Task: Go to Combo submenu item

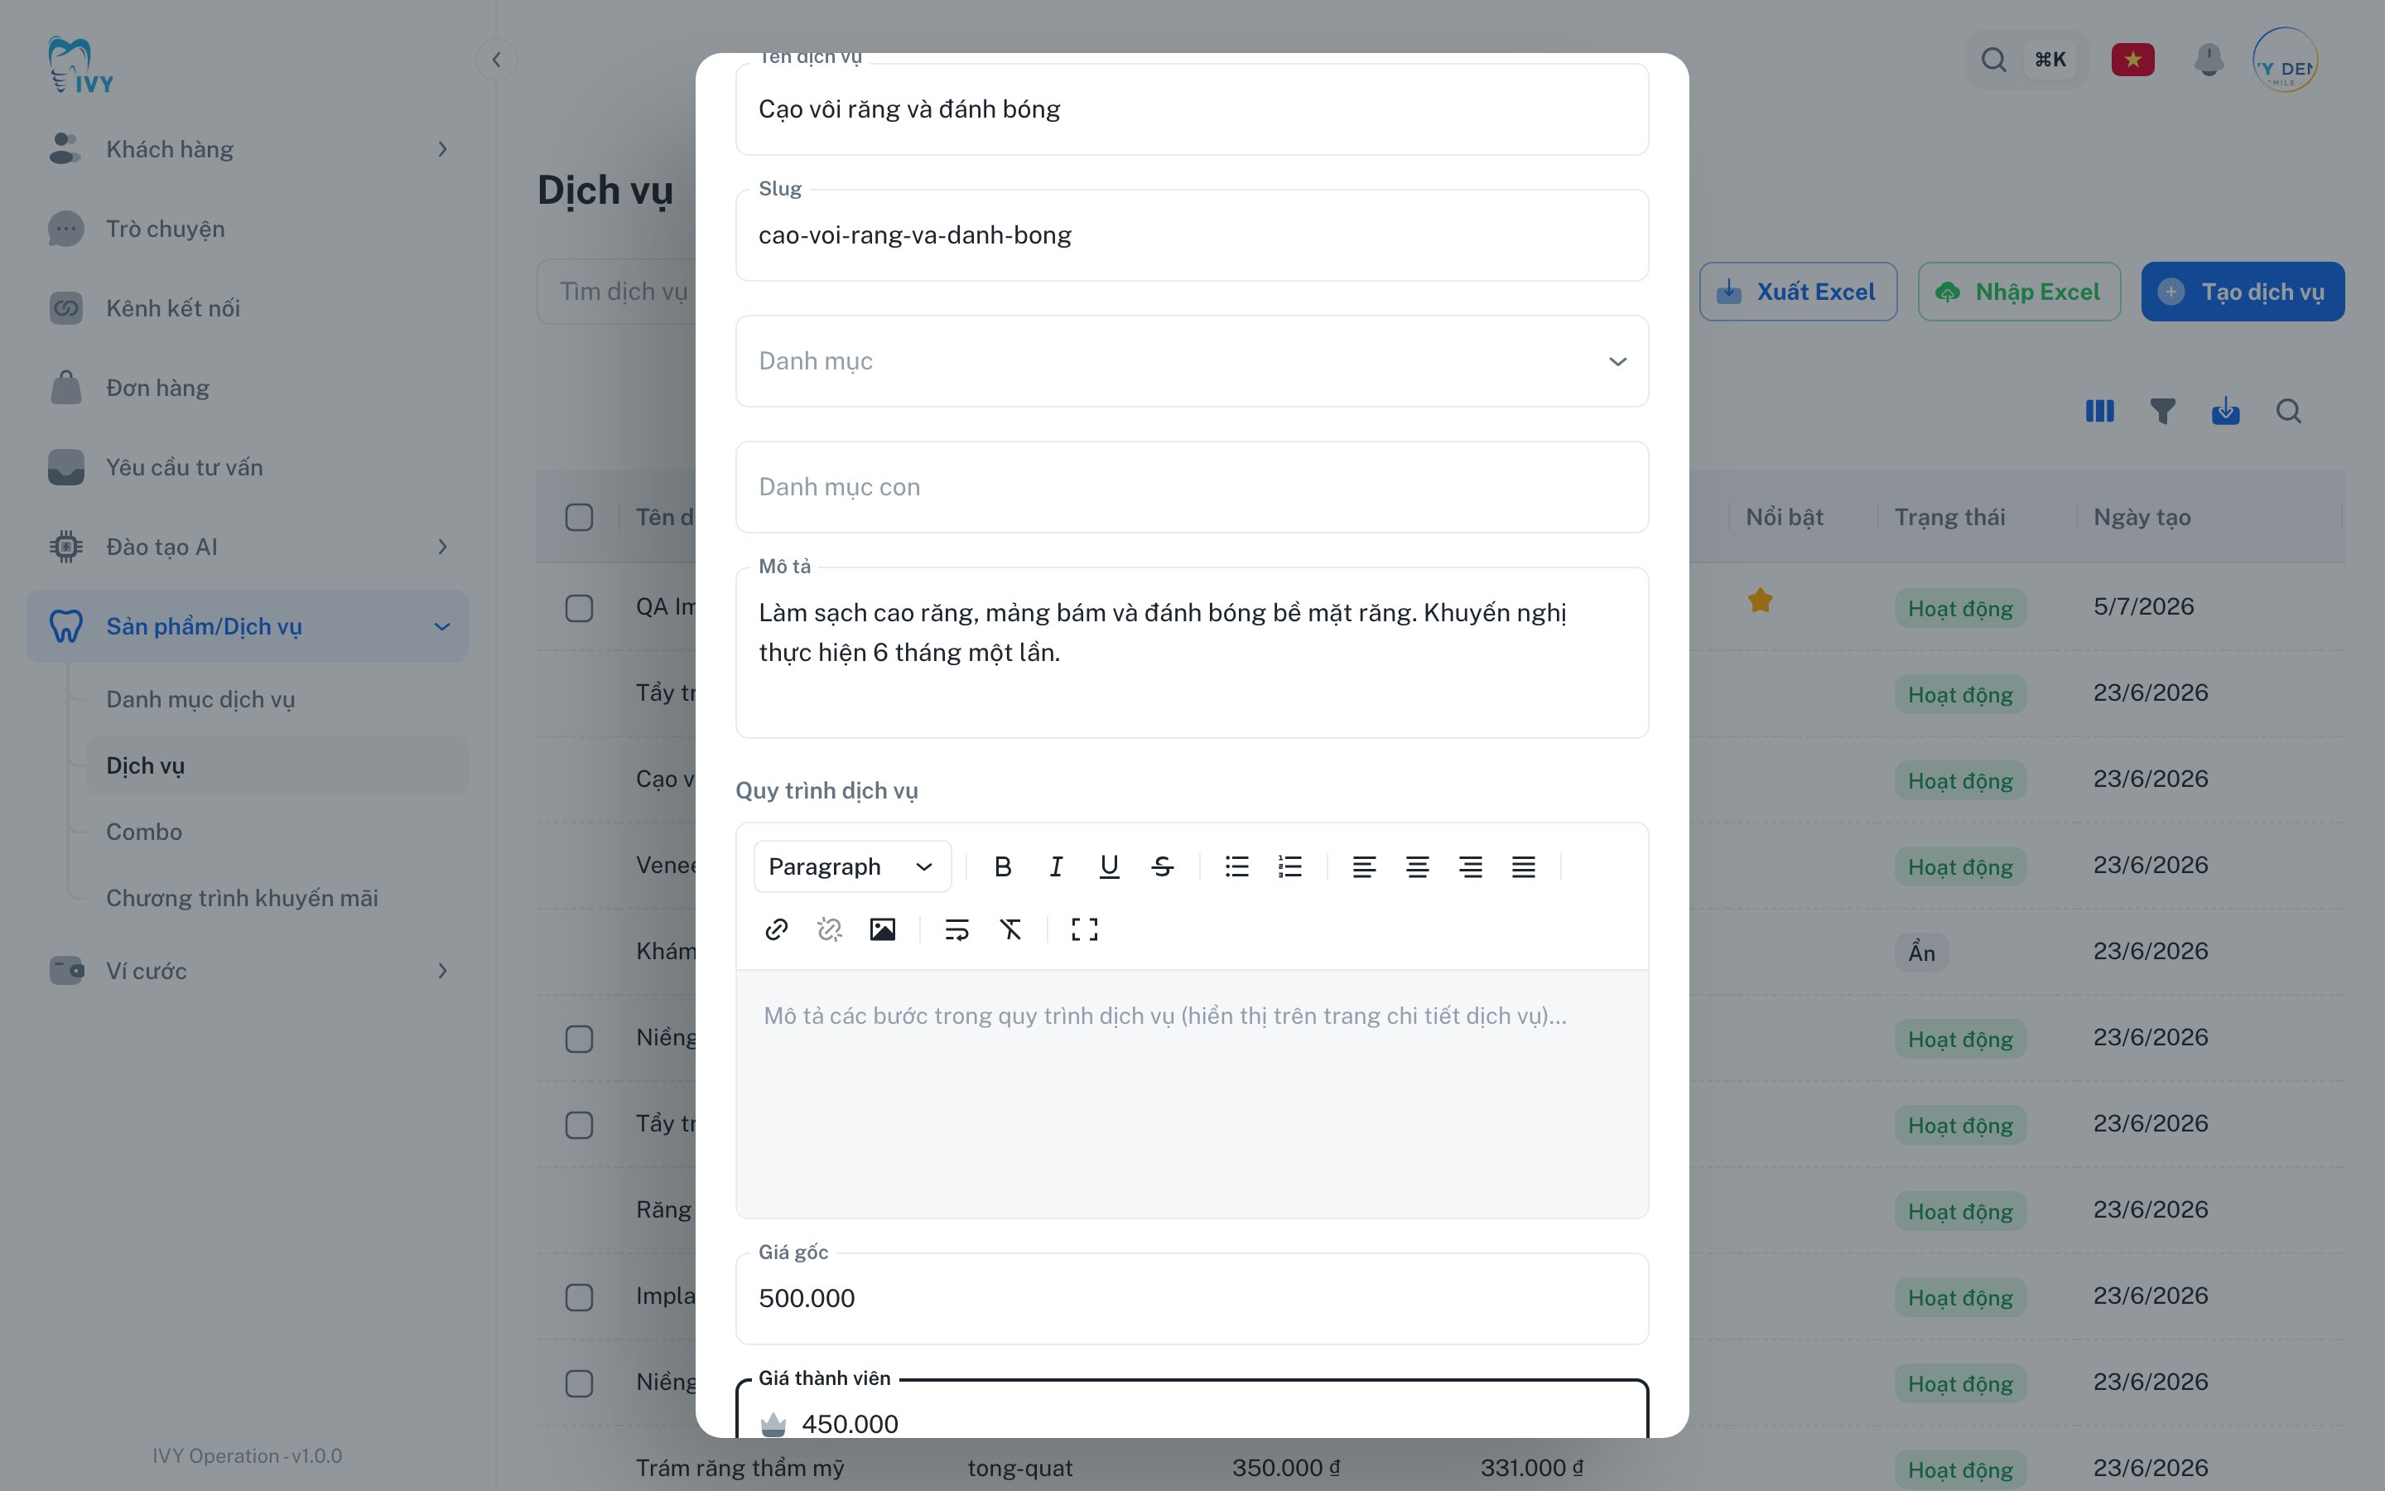Action: pos(277,832)
